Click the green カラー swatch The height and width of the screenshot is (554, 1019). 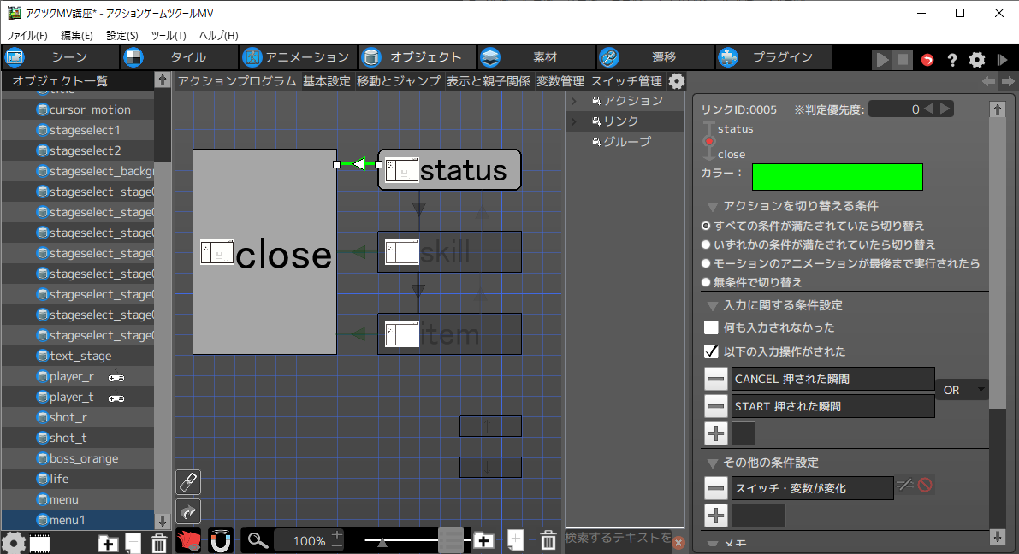pos(837,177)
